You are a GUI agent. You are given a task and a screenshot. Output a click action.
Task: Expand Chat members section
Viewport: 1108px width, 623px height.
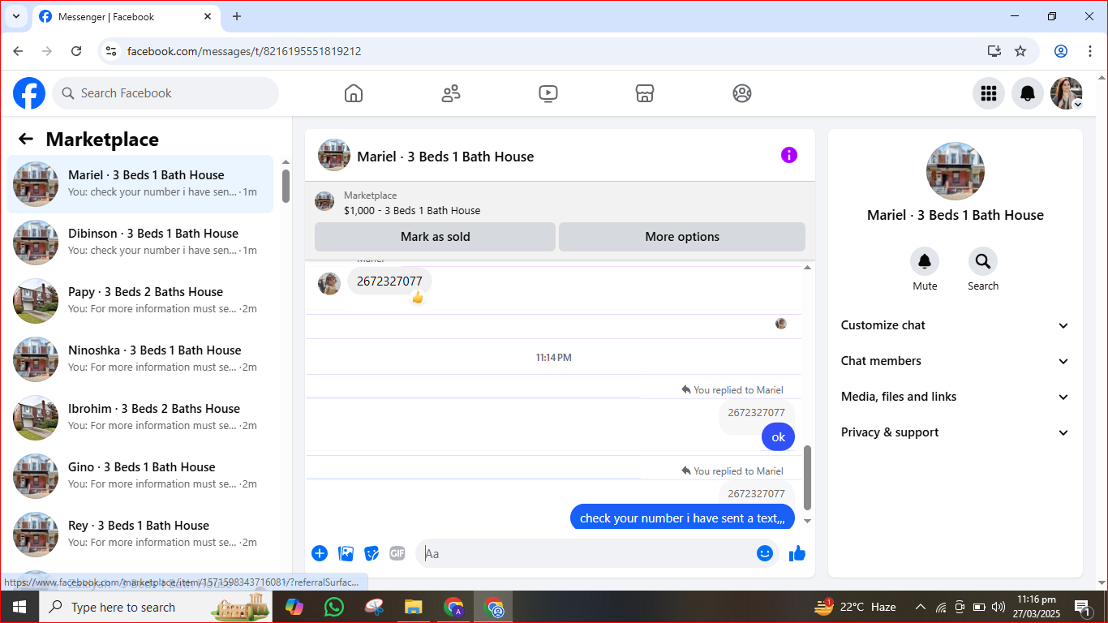click(956, 361)
